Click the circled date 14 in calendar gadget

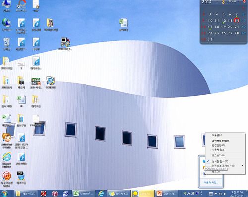[237, 21]
